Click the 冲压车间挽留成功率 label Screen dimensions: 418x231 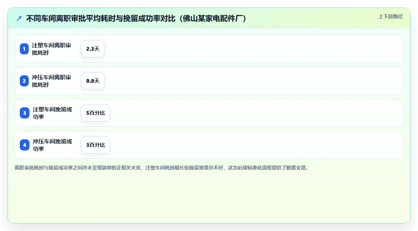point(53,145)
